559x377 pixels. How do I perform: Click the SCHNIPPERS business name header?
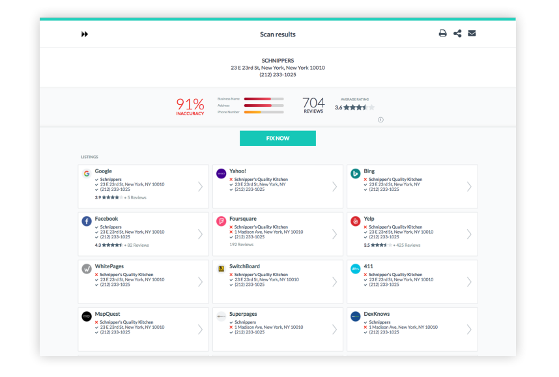pos(278,61)
